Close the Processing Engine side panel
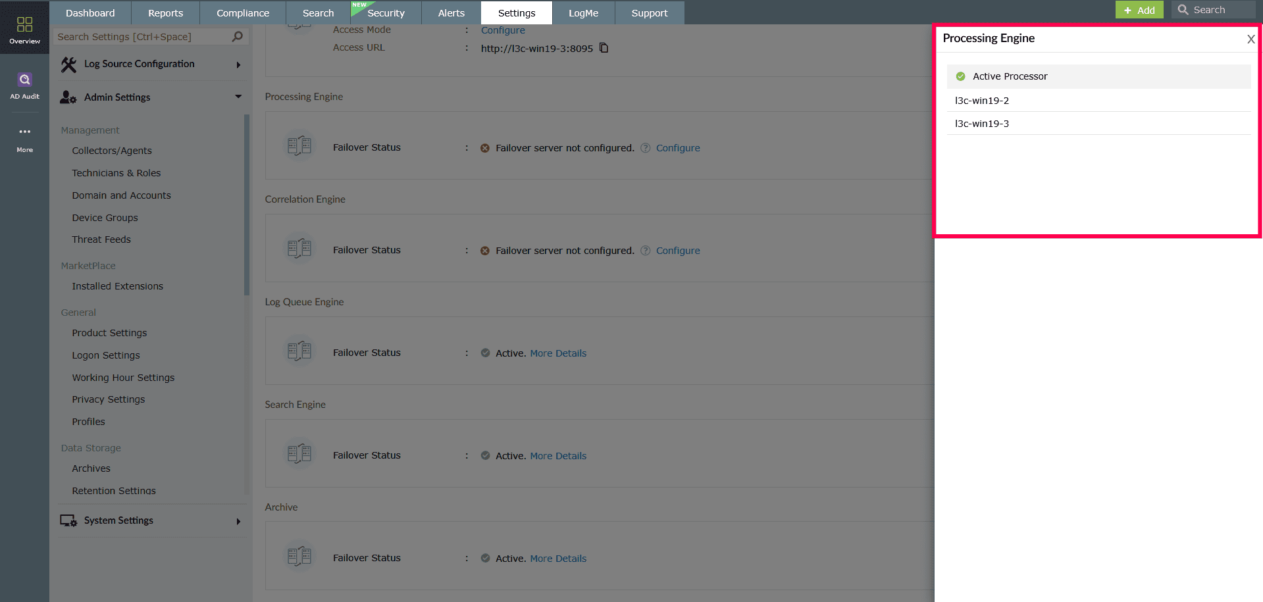The height and width of the screenshot is (602, 1263). coord(1250,39)
